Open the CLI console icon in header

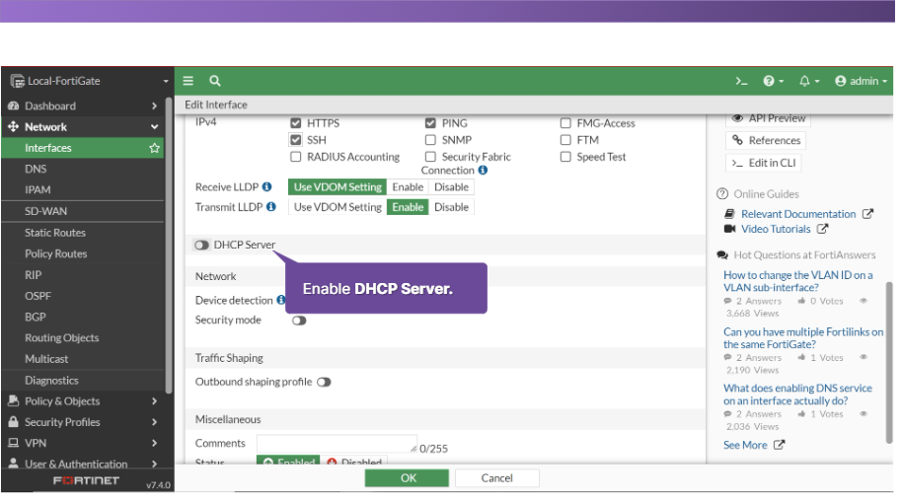(741, 81)
